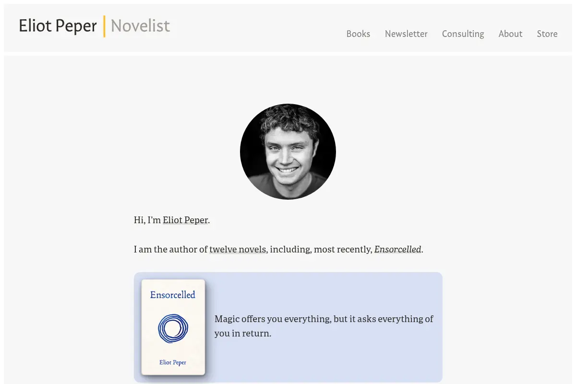Image resolution: width=576 pixels, height=384 pixels.
Task: Follow the underlined Eliot Peper link in the intro
Action: [x=185, y=220]
